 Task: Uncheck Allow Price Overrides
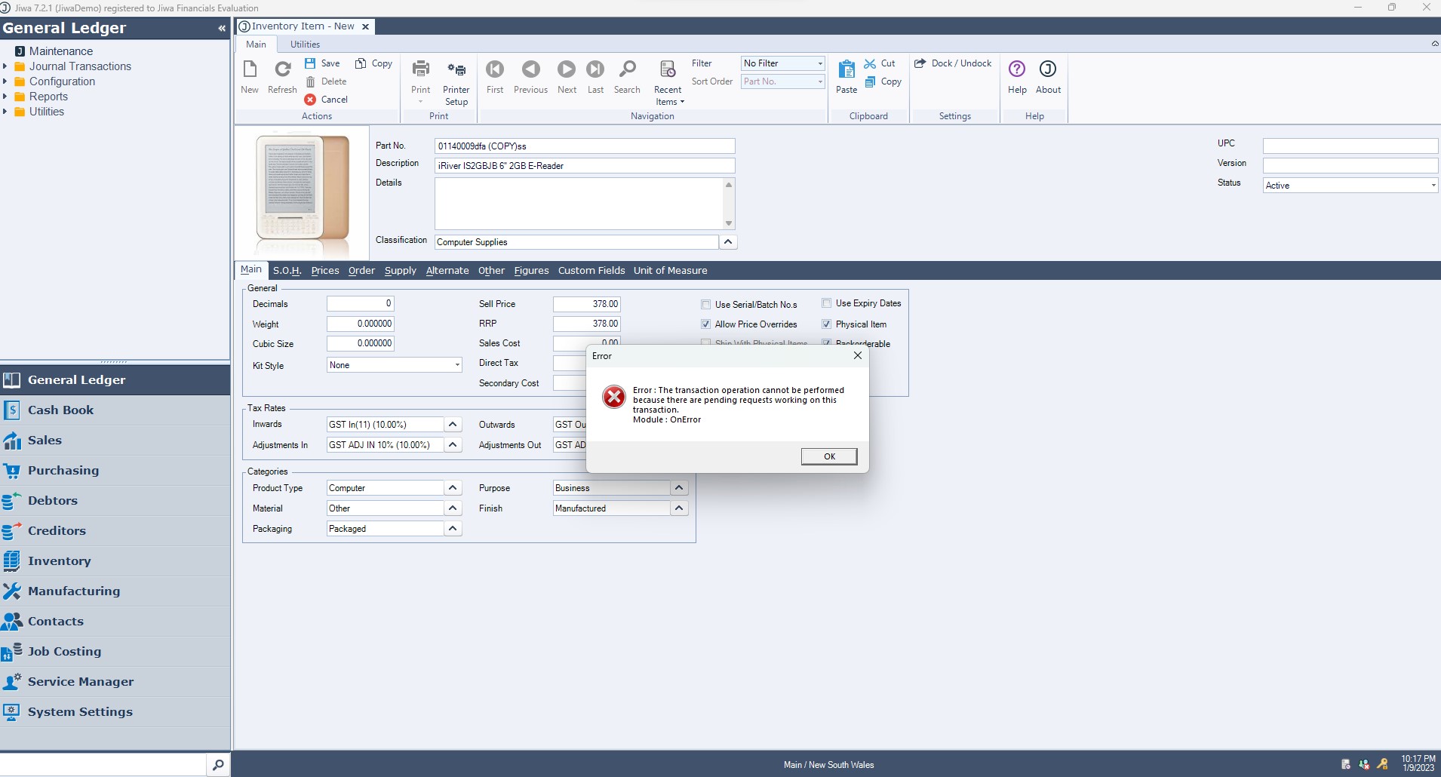pyautogui.click(x=706, y=324)
